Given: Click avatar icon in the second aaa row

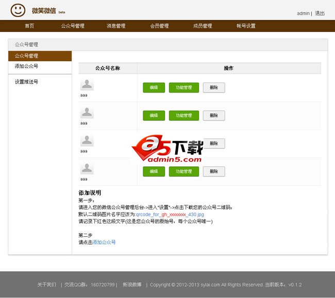Looking at the screenshot, I should click(x=87, y=112).
